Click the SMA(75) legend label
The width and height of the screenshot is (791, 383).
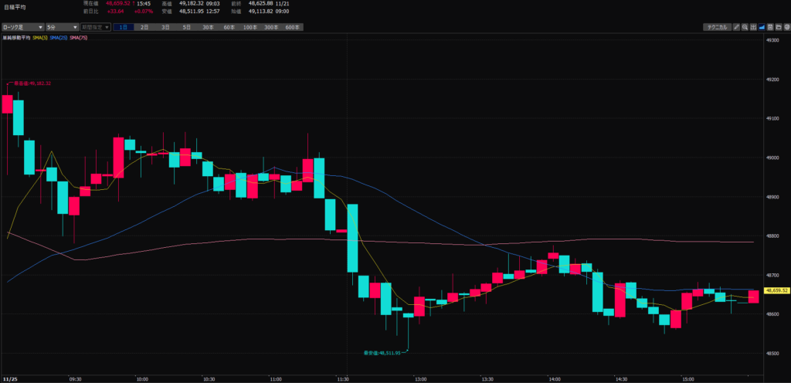pos(79,36)
